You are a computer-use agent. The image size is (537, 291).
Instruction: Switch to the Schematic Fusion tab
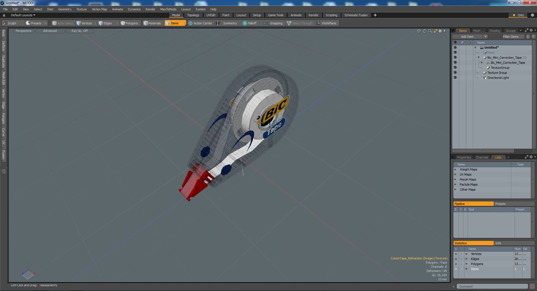tap(356, 15)
